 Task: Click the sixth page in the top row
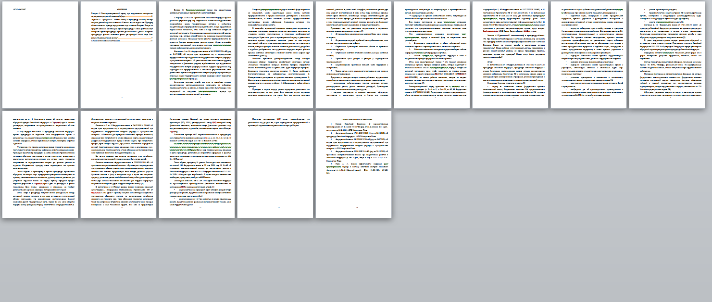coord(432,54)
